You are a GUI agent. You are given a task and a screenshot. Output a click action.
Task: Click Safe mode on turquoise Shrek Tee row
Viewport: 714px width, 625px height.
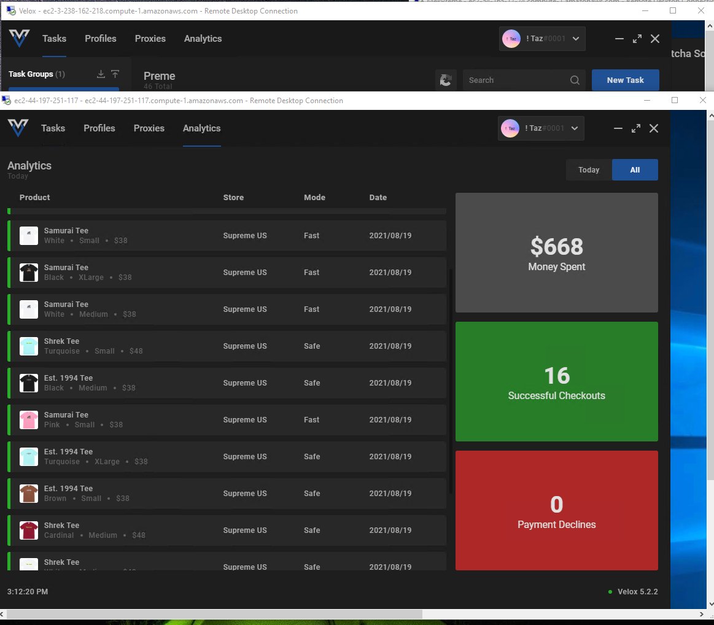point(312,346)
